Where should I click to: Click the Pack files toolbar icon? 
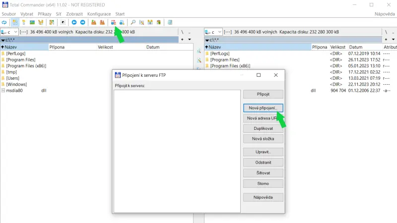(x=94, y=22)
